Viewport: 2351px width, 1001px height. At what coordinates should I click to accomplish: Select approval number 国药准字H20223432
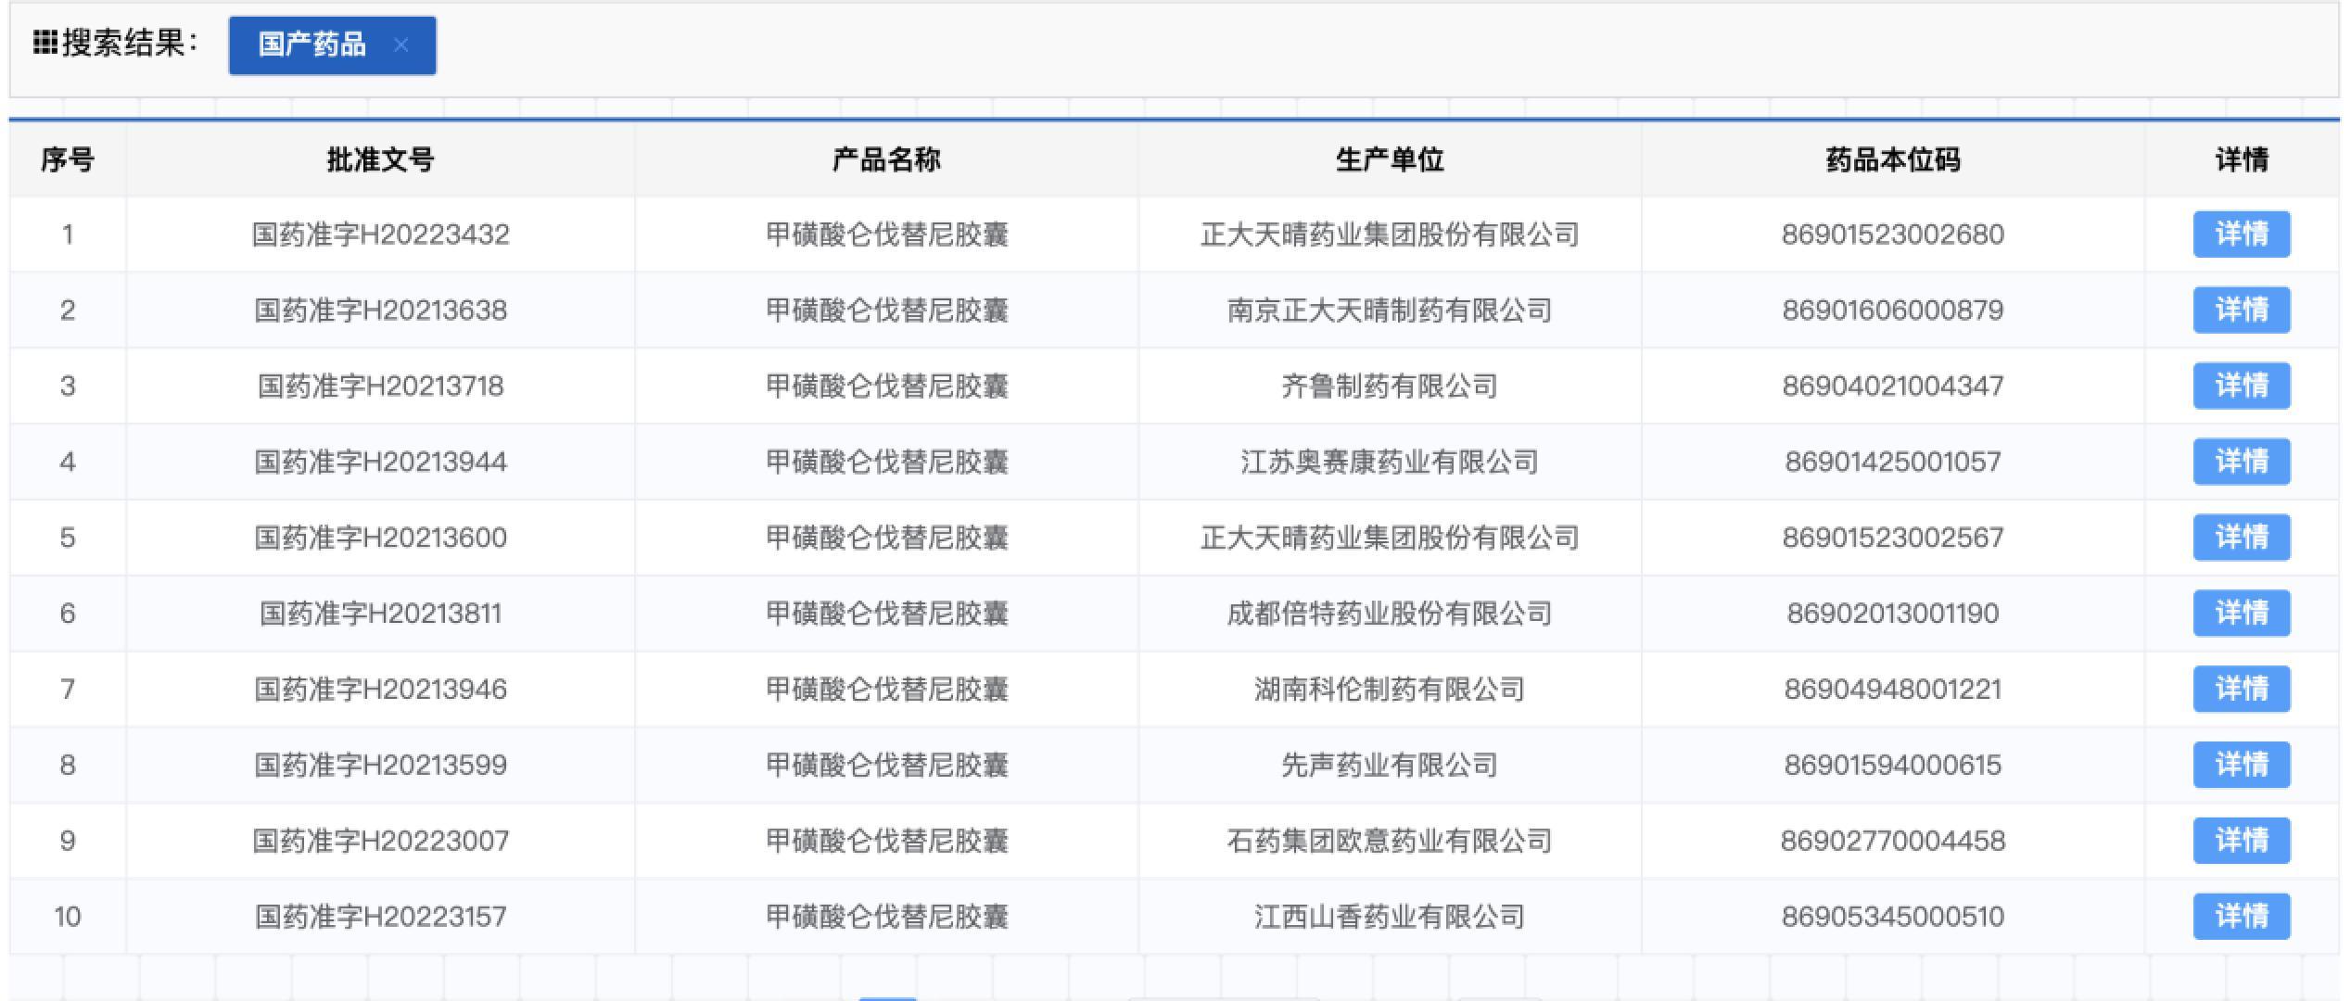click(x=380, y=234)
